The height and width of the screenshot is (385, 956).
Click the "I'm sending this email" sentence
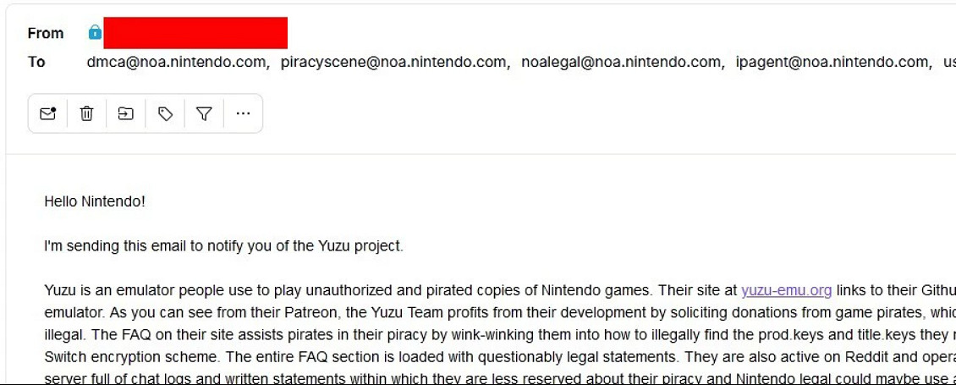pyautogui.click(x=223, y=247)
